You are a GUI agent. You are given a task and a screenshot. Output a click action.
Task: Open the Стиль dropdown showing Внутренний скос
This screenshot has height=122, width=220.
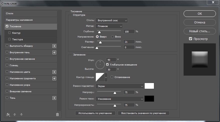click(112, 20)
